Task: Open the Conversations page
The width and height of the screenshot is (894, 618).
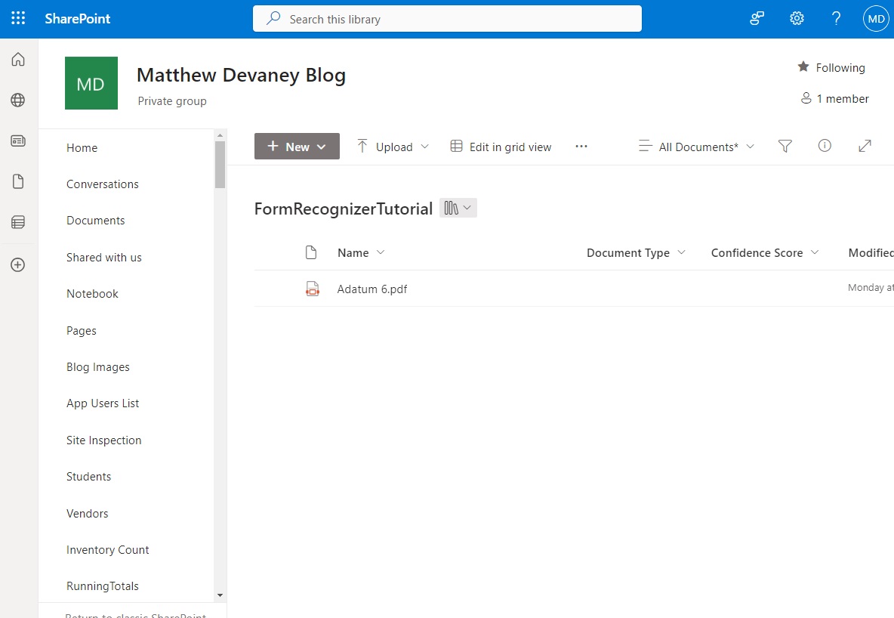Action: [102, 184]
